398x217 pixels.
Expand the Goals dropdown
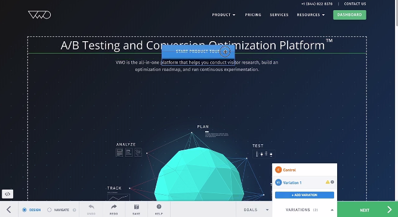point(256,210)
